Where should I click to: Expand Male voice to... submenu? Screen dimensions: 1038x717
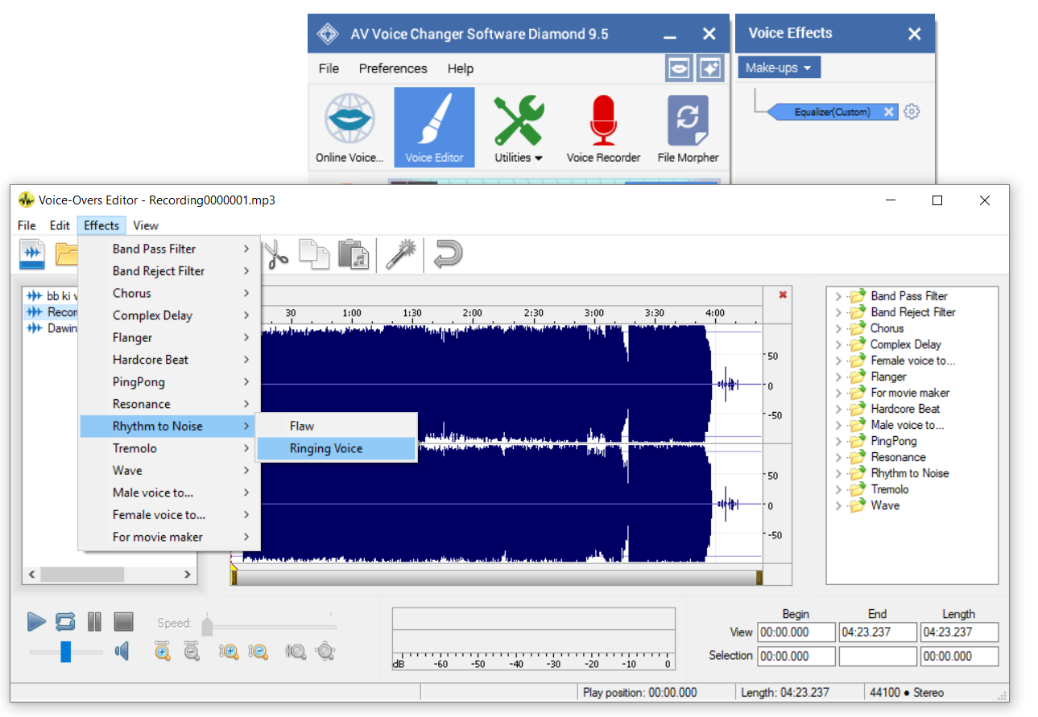pos(169,492)
